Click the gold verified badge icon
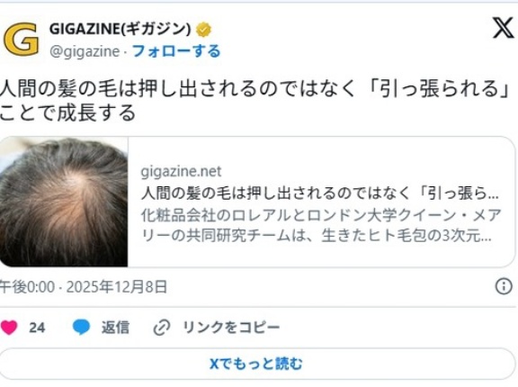 tap(203, 30)
